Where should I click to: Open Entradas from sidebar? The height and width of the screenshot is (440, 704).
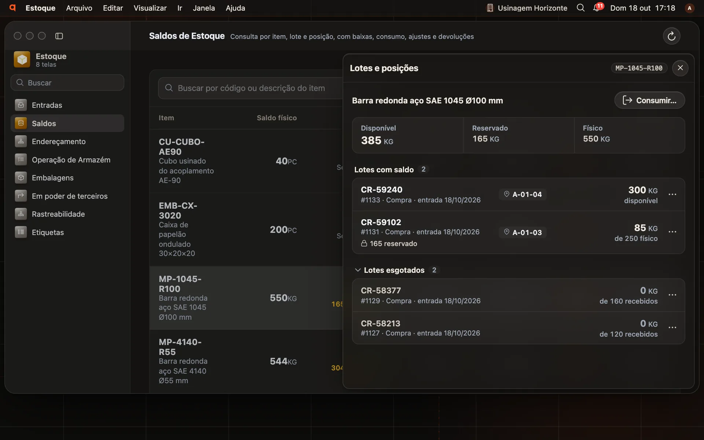pyautogui.click(x=67, y=105)
